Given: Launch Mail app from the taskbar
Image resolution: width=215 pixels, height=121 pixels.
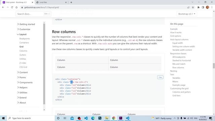Looking at the screenshot, I should click(72, 118).
